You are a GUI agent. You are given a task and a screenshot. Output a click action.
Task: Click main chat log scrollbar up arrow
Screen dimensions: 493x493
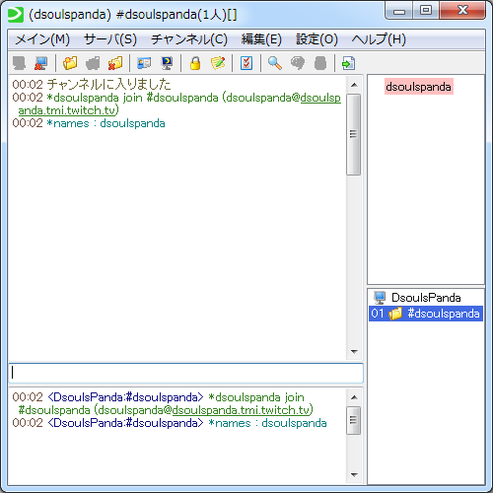point(354,85)
